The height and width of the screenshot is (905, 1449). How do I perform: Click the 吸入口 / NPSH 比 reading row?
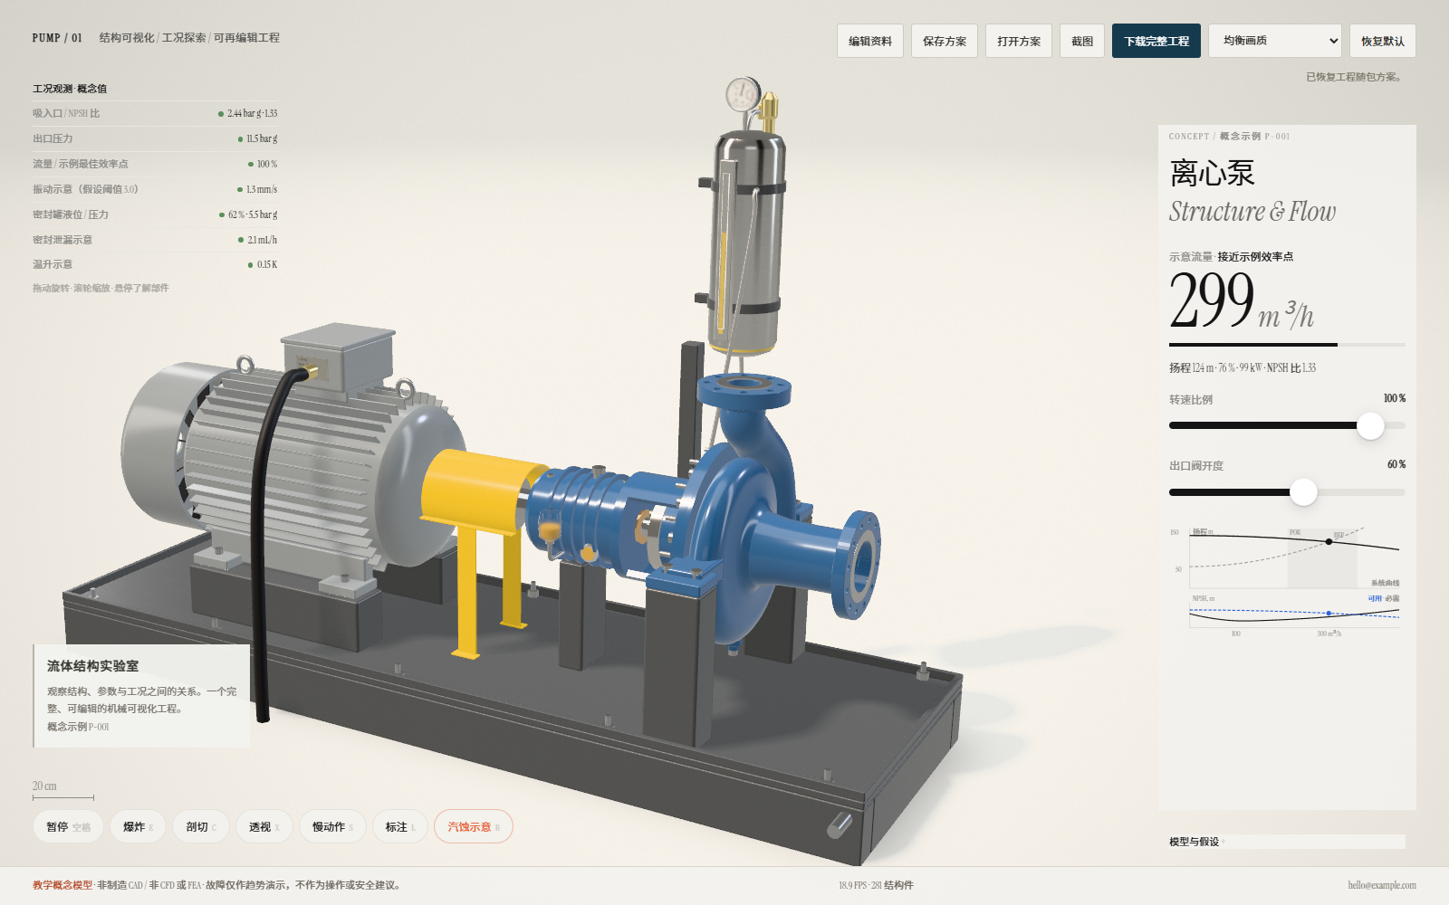[x=155, y=113]
